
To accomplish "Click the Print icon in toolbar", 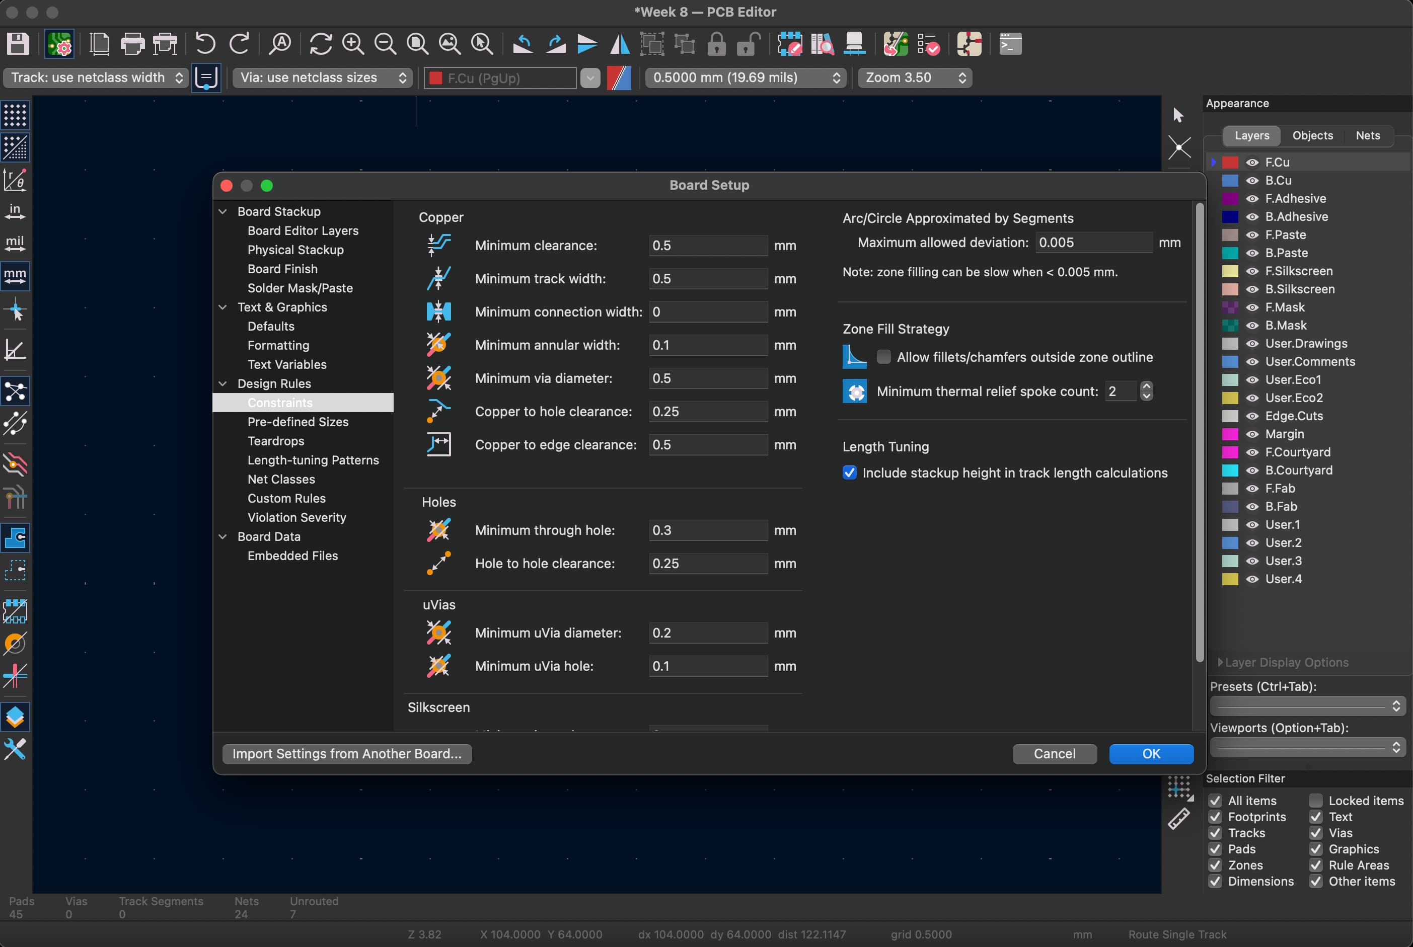I will pyautogui.click(x=132, y=44).
